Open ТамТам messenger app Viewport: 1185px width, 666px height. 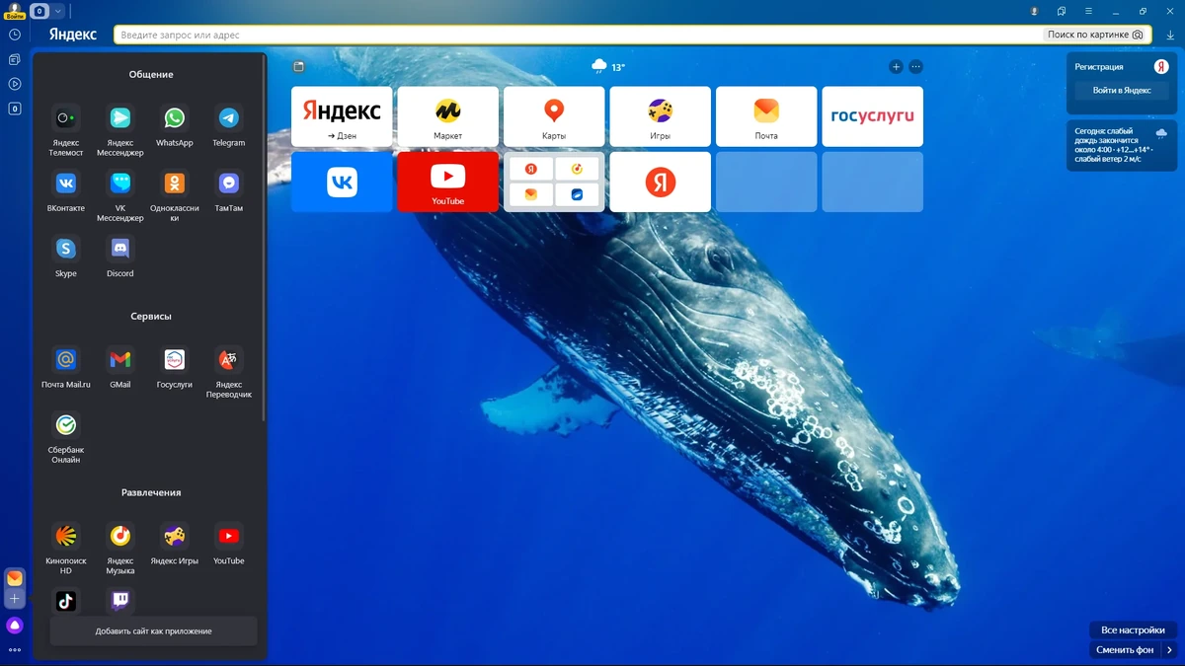[229, 184]
